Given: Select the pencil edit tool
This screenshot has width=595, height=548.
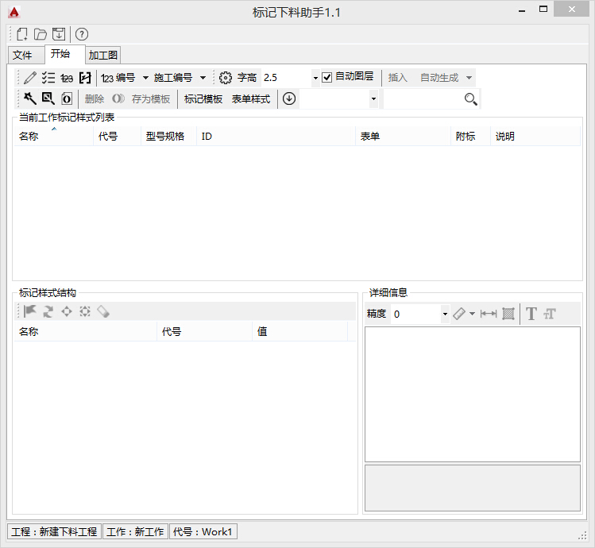Looking at the screenshot, I should point(30,78).
